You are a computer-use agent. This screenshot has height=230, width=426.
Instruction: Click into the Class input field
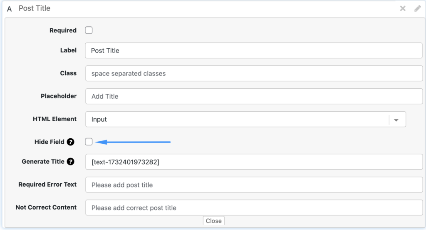point(254,73)
